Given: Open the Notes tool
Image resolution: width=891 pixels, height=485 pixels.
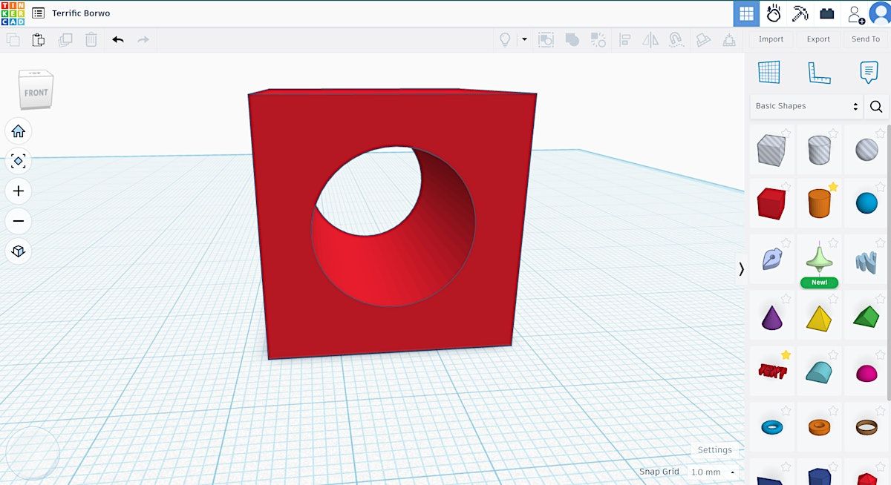Looking at the screenshot, I should pos(868,73).
